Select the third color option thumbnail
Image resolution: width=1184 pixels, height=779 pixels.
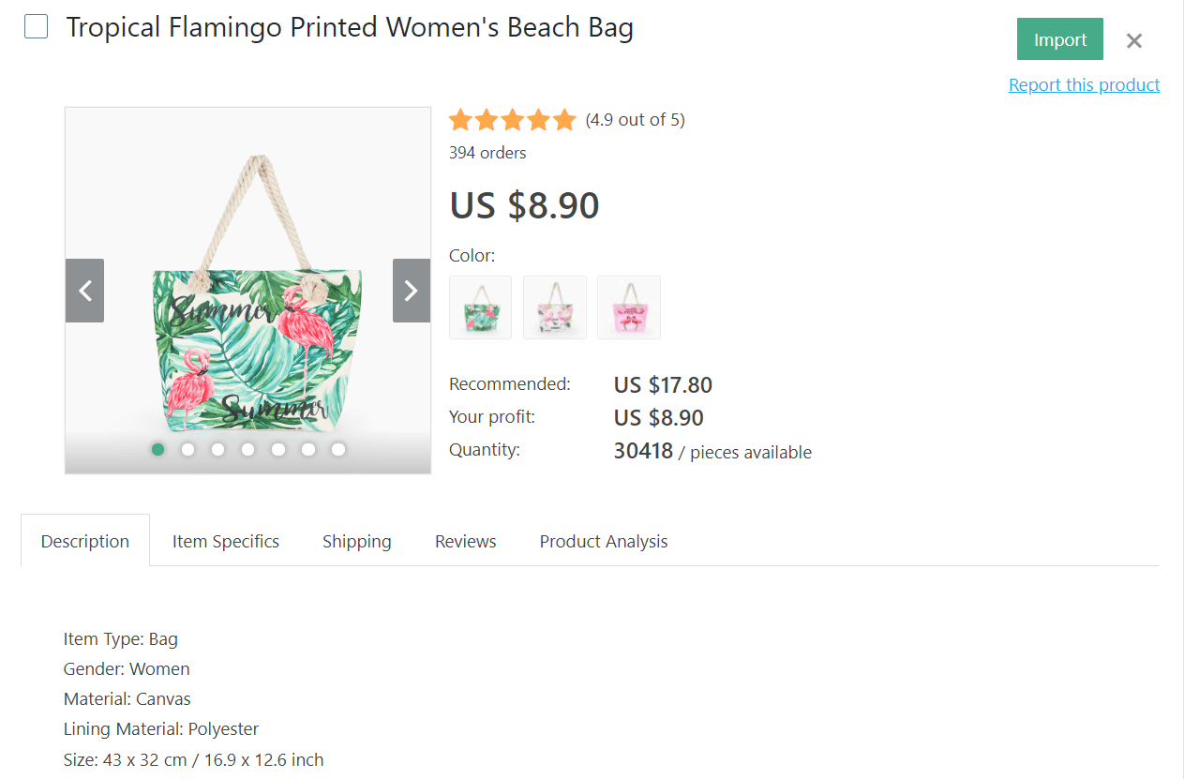[628, 307]
